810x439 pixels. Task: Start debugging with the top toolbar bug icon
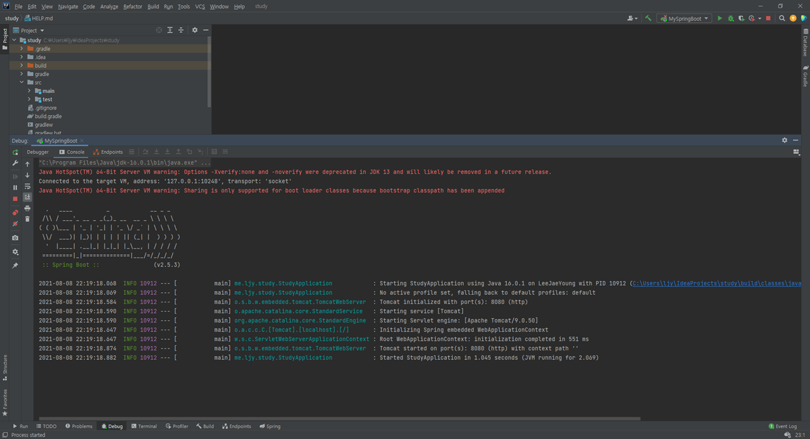pos(731,18)
